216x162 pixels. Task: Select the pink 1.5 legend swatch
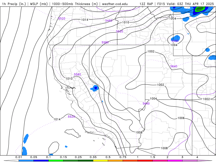tap(160, 161)
